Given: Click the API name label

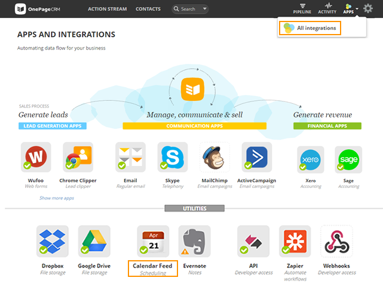Looking at the screenshot, I should coord(253,266).
